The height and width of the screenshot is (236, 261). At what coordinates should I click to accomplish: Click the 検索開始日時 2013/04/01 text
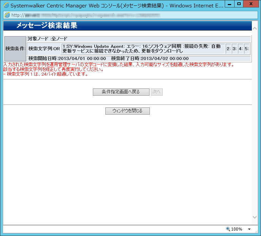67,59
